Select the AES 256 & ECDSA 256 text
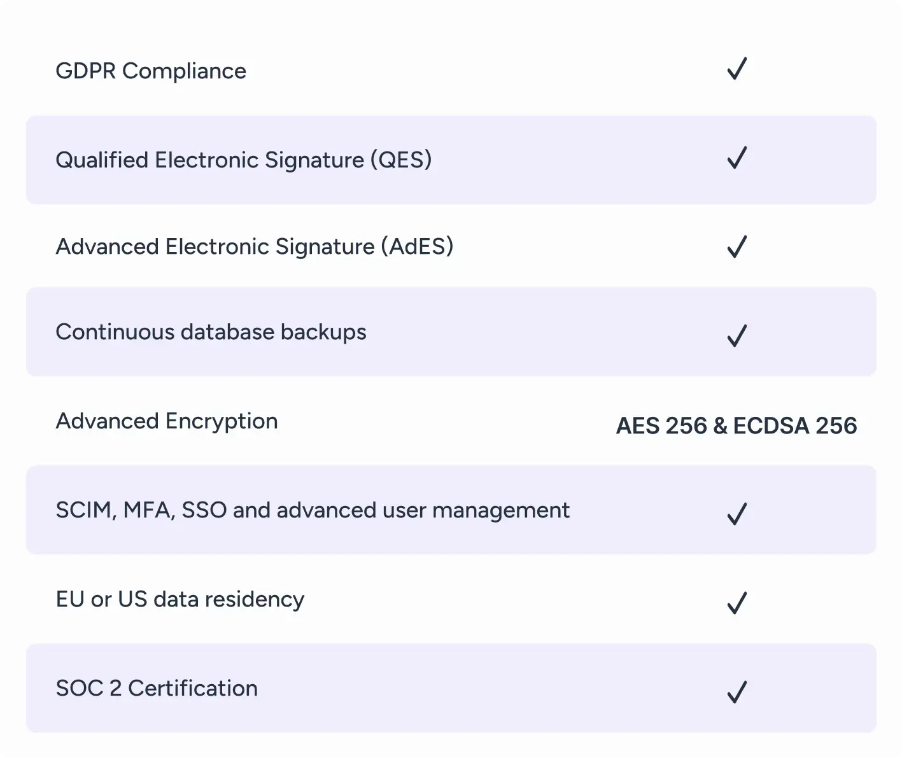The width and height of the screenshot is (902, 758). (736, 426)
